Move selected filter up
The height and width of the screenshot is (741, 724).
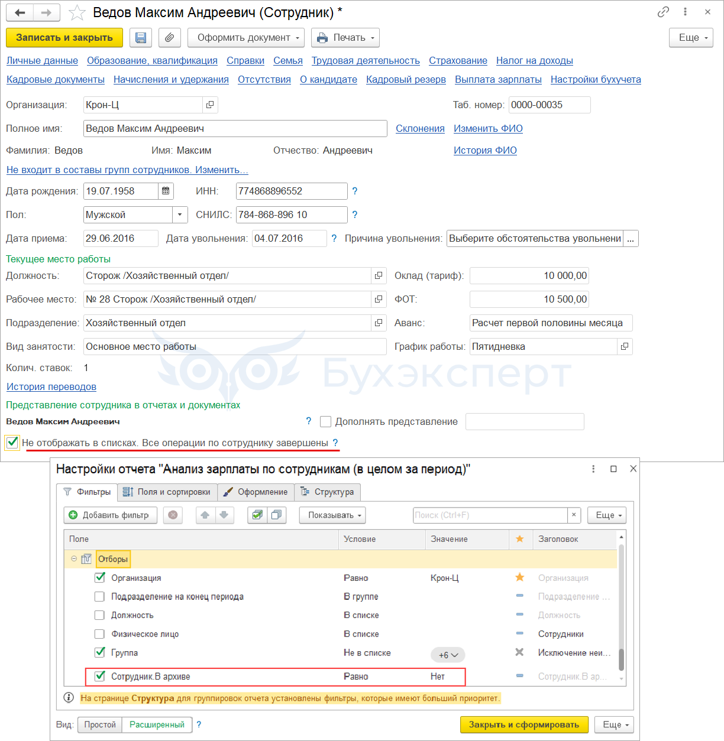tap(205, 515)
